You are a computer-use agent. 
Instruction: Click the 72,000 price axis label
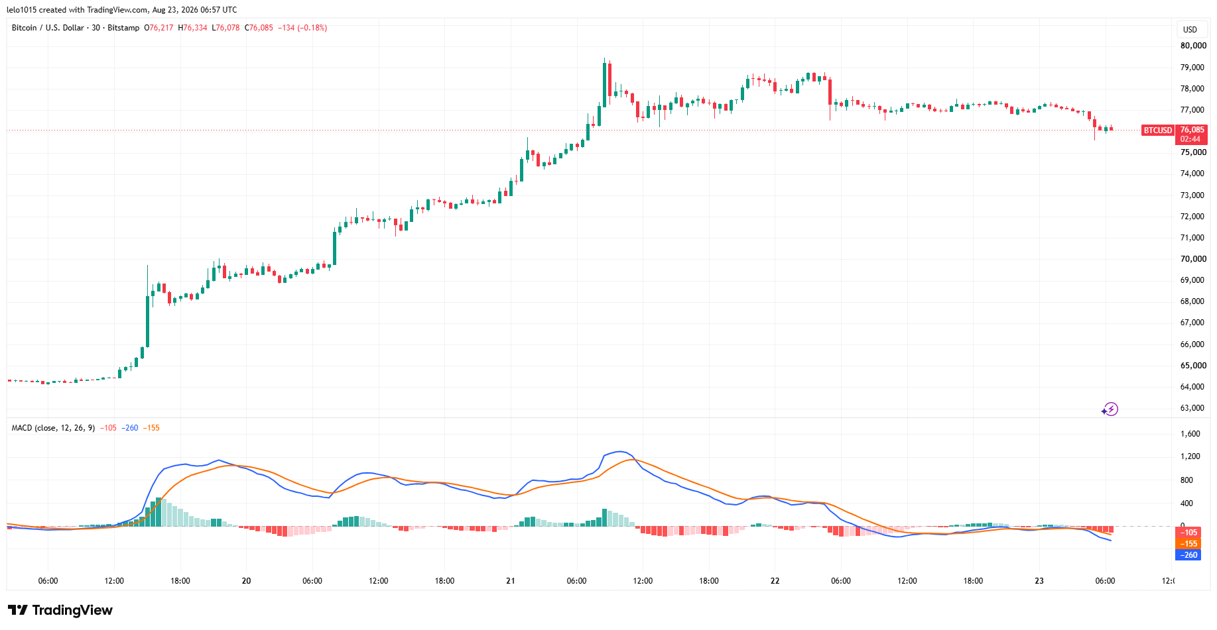coord(1193,217)
